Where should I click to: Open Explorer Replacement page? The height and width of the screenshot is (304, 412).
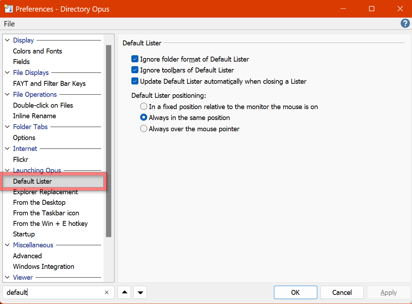(45, 192)
